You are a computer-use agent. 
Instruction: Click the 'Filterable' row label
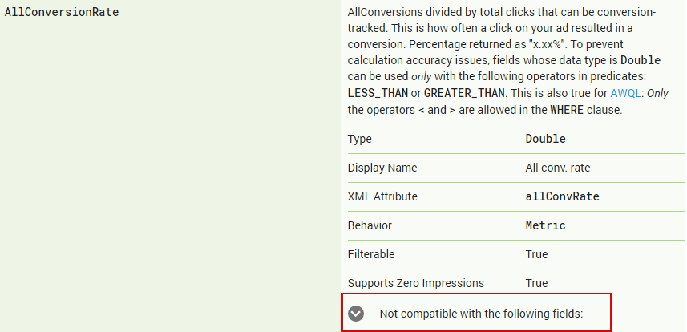click(371, 254)
